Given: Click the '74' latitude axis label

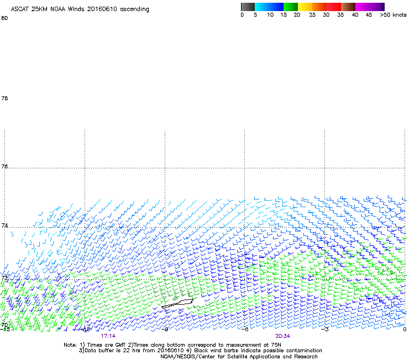Looking at the screenshot, I should pyautogui.click(x=4, y=225).
